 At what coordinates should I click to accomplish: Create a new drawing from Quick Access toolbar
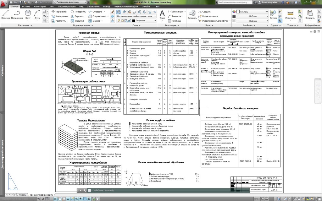click(x=11, y=2)
